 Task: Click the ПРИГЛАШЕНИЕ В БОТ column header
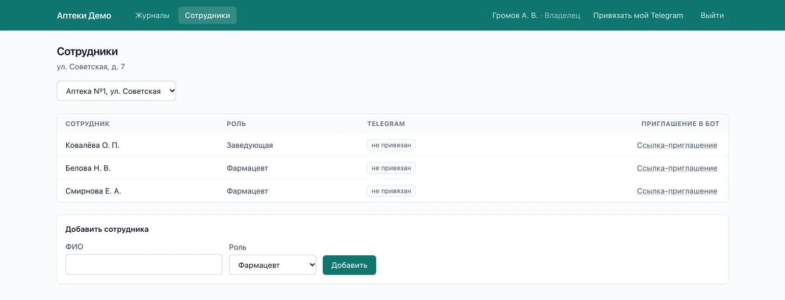[680, 124]
